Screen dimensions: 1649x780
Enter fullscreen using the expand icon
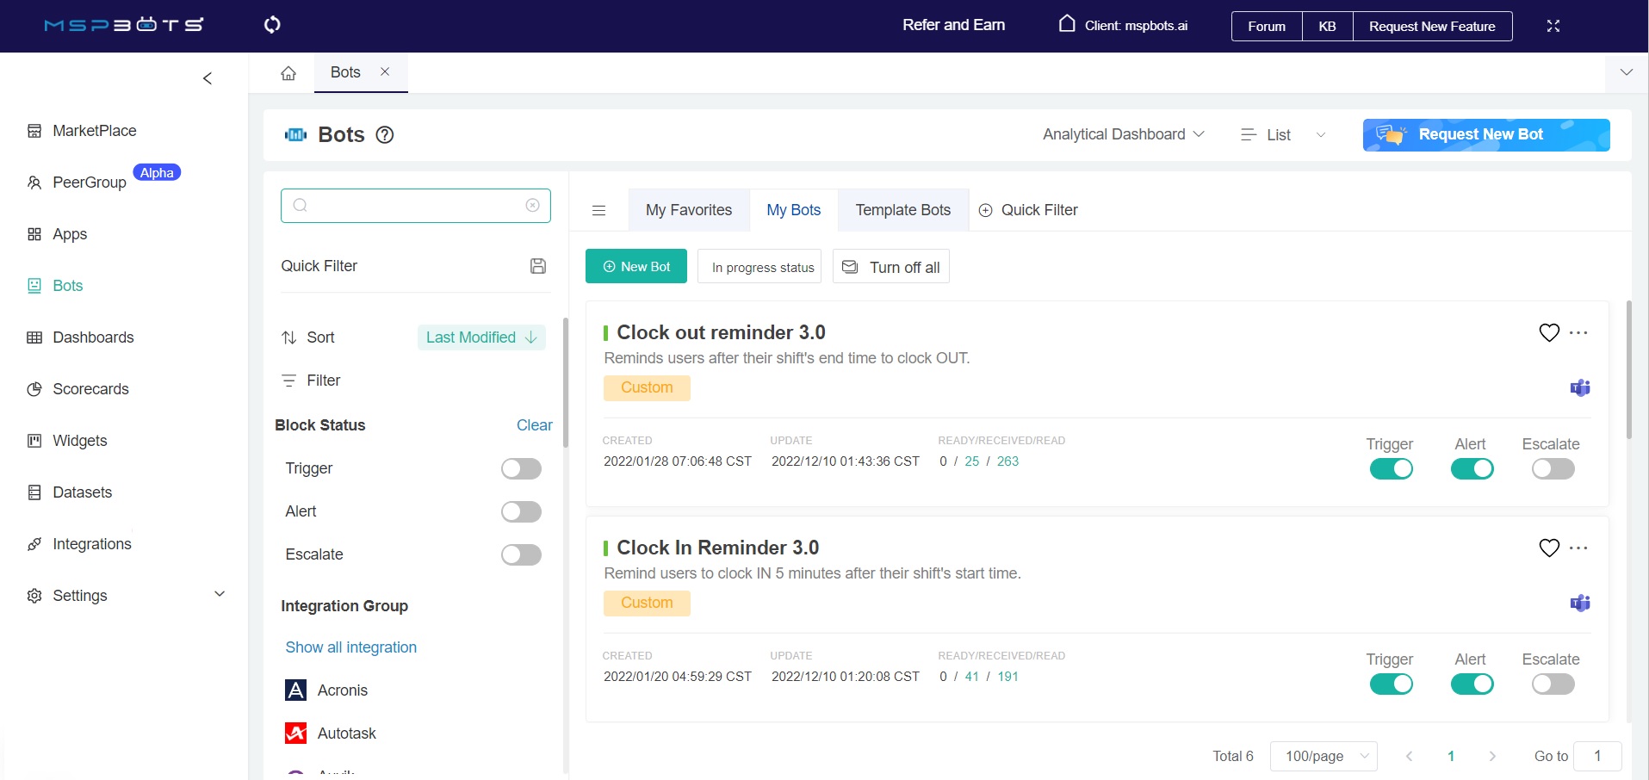click(x=1553, y=26)
